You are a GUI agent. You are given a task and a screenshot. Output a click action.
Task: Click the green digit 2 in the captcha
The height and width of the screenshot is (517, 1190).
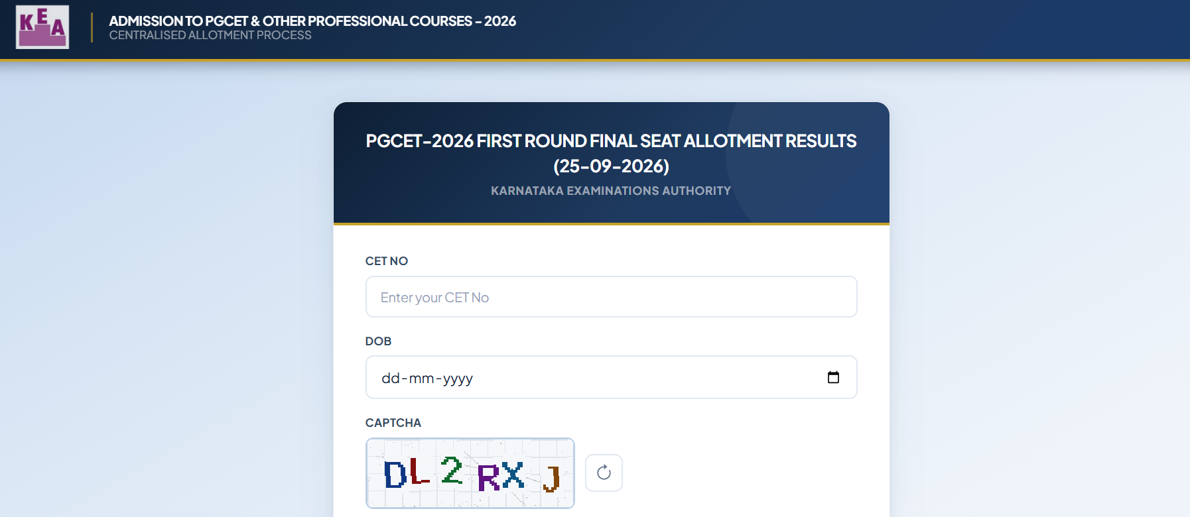tap(452, 470)
